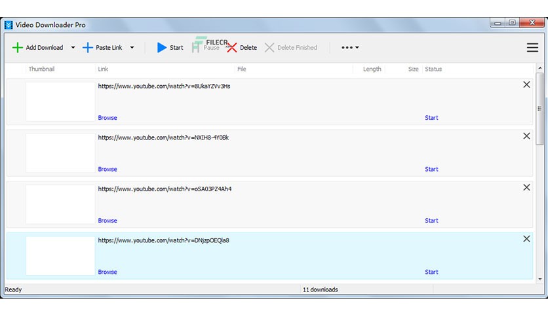The height and width of the screenshot is (317, 548).
Task: Minimize the Video Downloader Pro window
Action: pyautogui.click(x=498, y=23)
